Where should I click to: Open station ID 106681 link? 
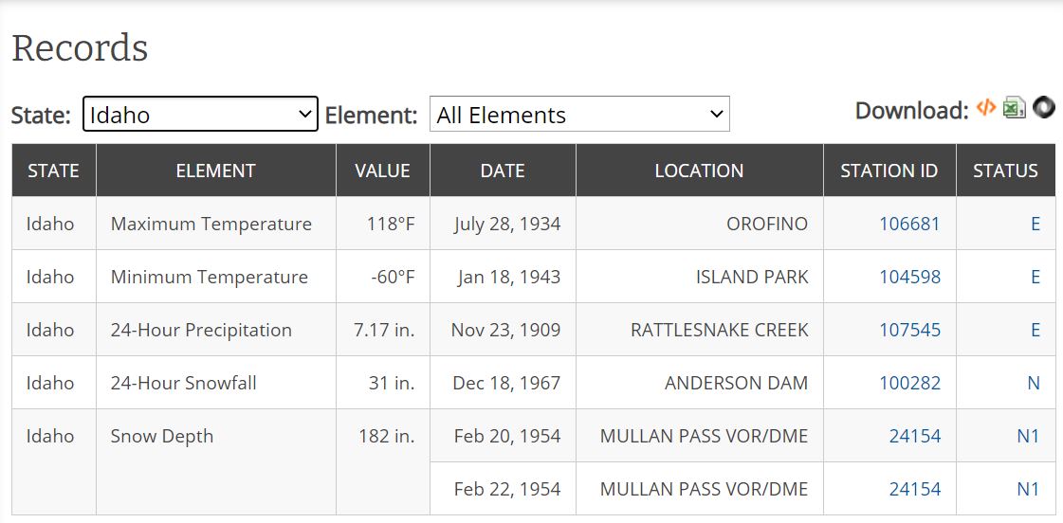pyautogui.click(x=909, y=225)
